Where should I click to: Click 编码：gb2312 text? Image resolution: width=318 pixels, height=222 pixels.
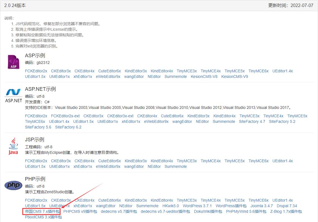tap(37, 63)
